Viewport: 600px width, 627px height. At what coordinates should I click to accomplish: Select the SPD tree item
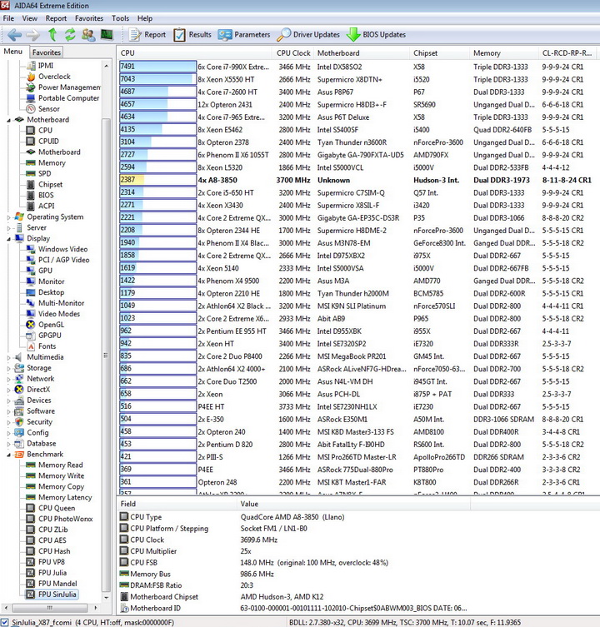pos(44,173)
